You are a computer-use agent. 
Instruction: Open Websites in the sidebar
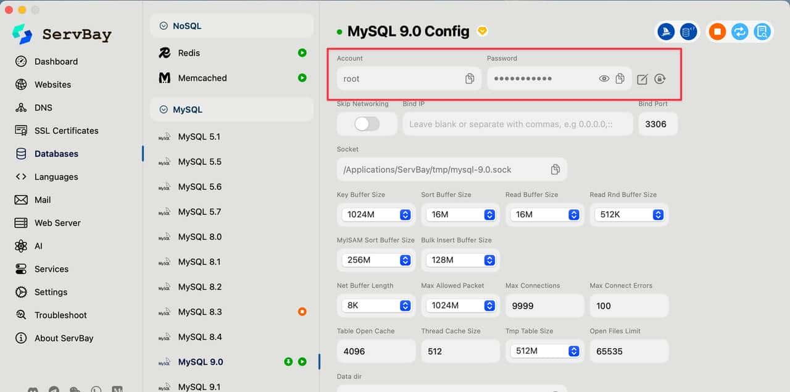[x=52, y=85]
